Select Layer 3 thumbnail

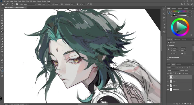click(x=171, y=81)
